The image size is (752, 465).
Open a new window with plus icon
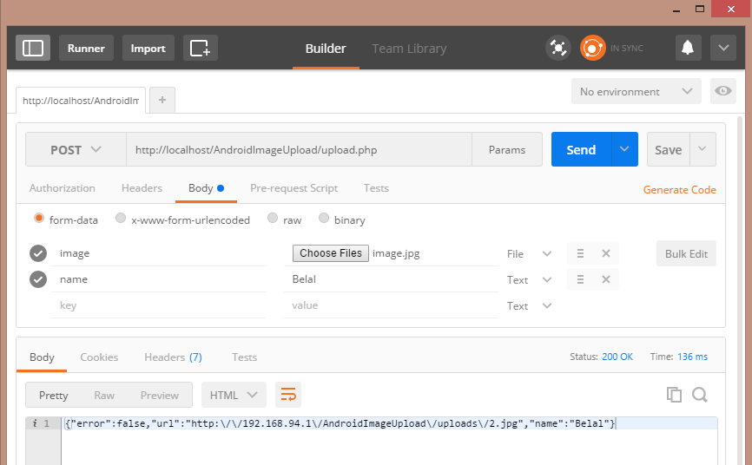(200, 48)
